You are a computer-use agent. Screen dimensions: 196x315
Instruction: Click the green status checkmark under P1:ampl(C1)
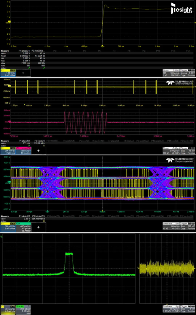pyautogui.click(x=29, y=68)
